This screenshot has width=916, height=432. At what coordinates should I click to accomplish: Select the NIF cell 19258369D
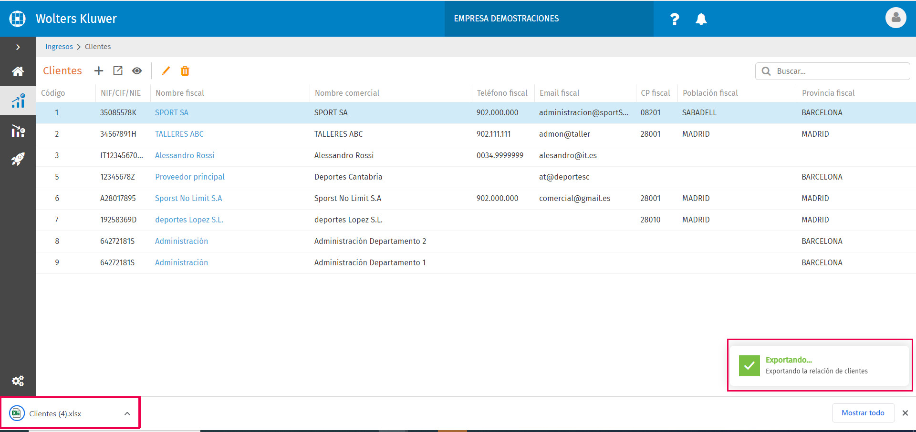(x=118, y=220)
